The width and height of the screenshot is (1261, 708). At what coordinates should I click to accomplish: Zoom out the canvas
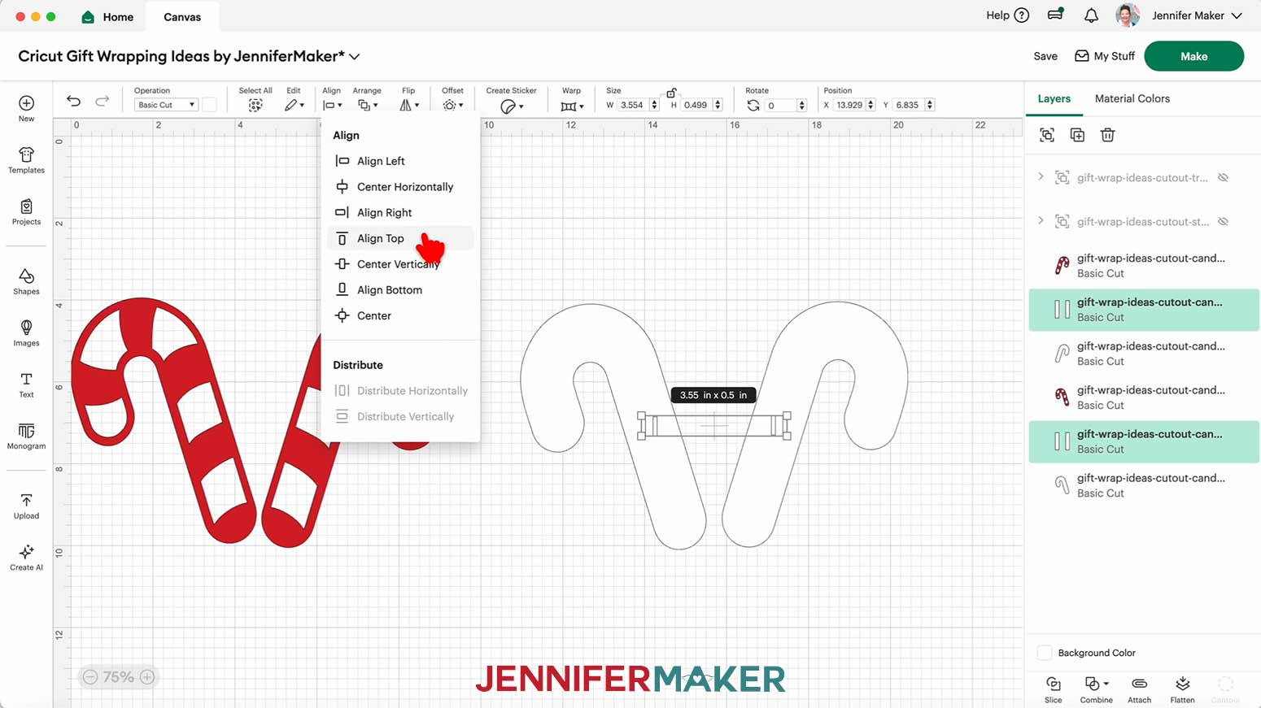90,677
